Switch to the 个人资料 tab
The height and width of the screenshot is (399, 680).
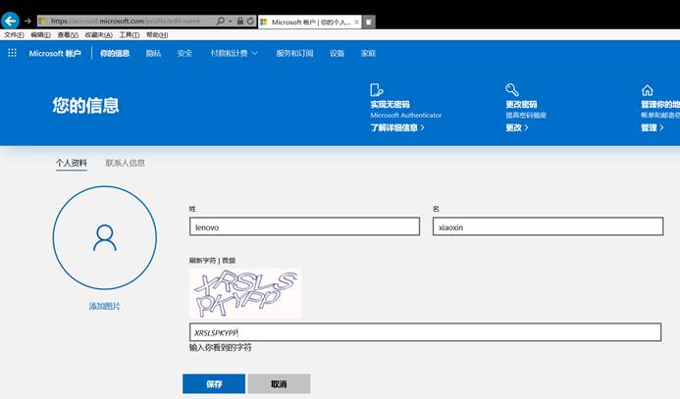[71, 163]
